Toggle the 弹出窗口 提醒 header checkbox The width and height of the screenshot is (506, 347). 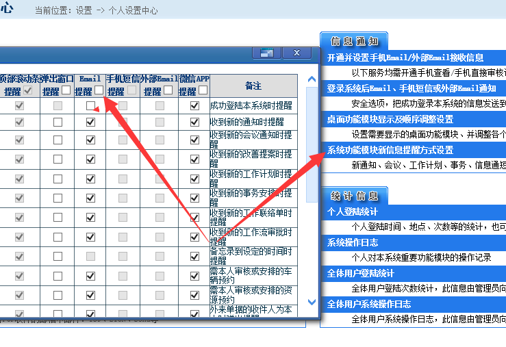[x=66, y=90]
